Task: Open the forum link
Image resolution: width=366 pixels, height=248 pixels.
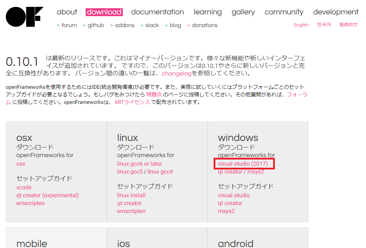Action: pyautogui.click(x=69, y=25)
